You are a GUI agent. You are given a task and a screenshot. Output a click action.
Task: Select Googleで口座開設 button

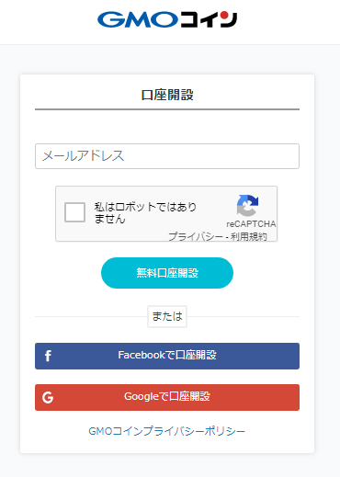point(167,397)
